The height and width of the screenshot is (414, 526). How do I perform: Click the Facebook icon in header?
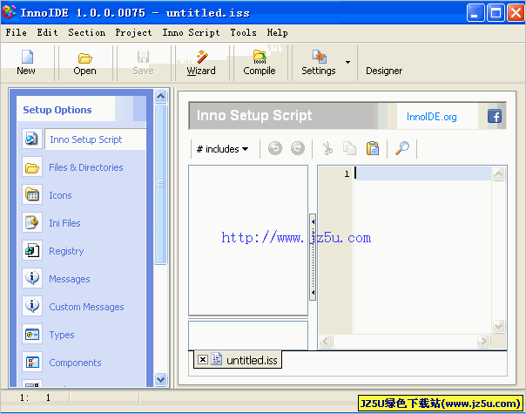click(x=495, y=117)
